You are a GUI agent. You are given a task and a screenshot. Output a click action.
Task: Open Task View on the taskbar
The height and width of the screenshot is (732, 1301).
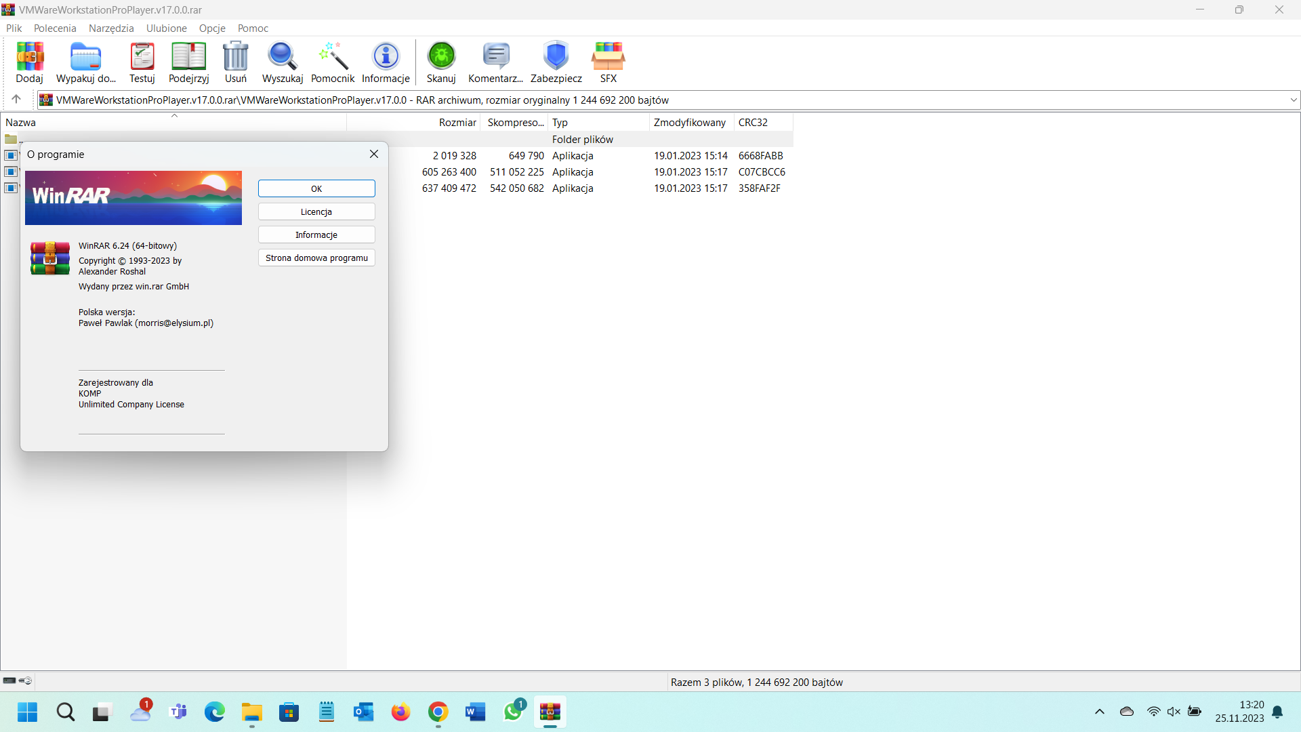click(x=101, y=712)
